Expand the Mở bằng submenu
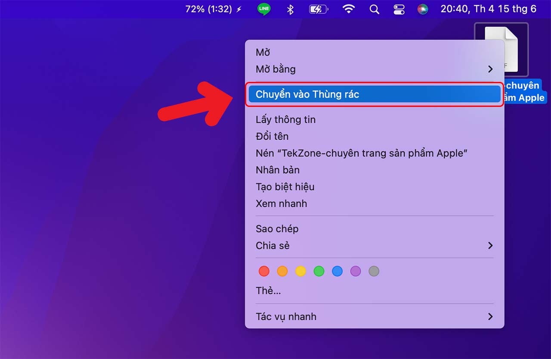The width and height of the screenshot is (551, 359). point(375,69)
